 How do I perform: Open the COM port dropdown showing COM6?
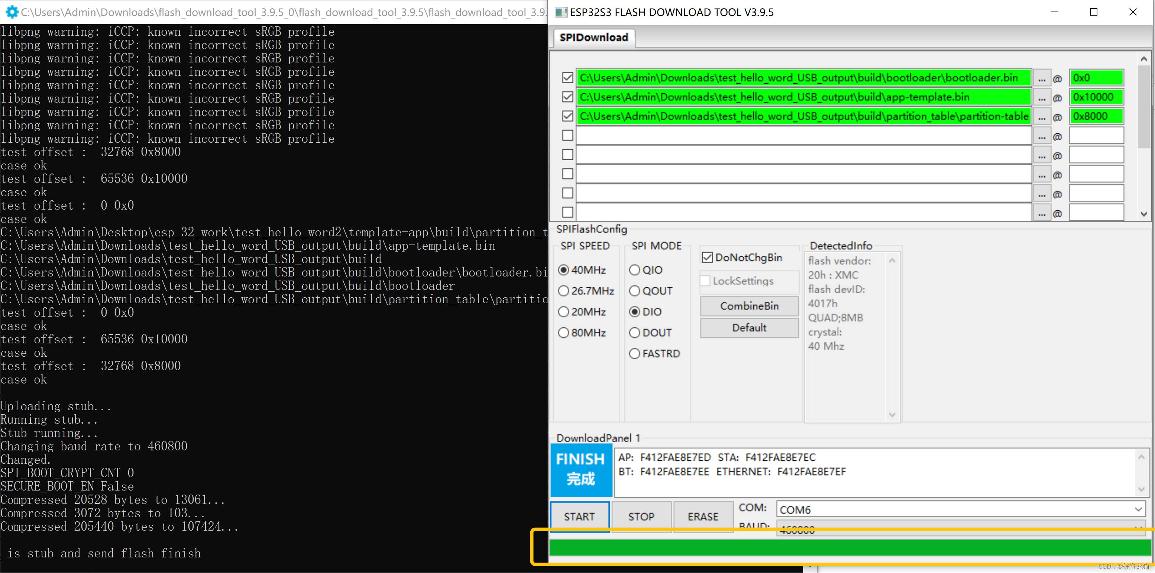(x=961, y=510)
